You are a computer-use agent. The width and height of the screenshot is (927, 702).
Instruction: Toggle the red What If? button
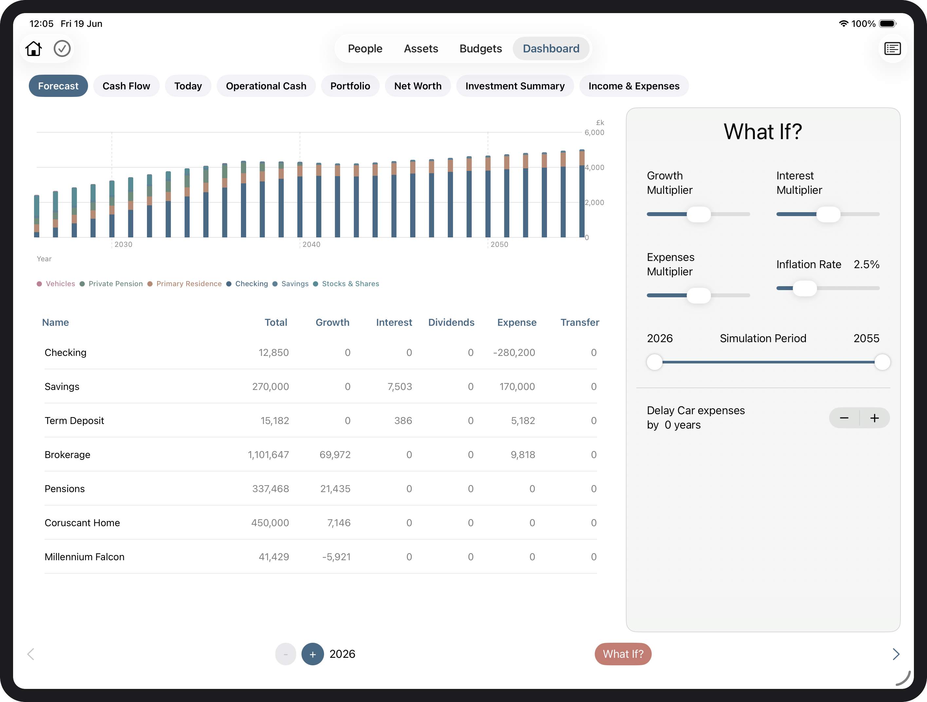click(x=623, y=654)
